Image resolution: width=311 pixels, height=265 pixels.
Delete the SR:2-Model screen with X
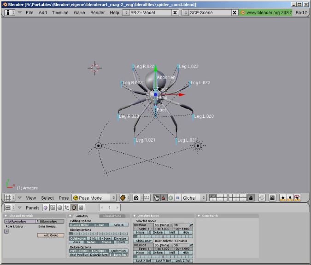click(x=175, y=12)
